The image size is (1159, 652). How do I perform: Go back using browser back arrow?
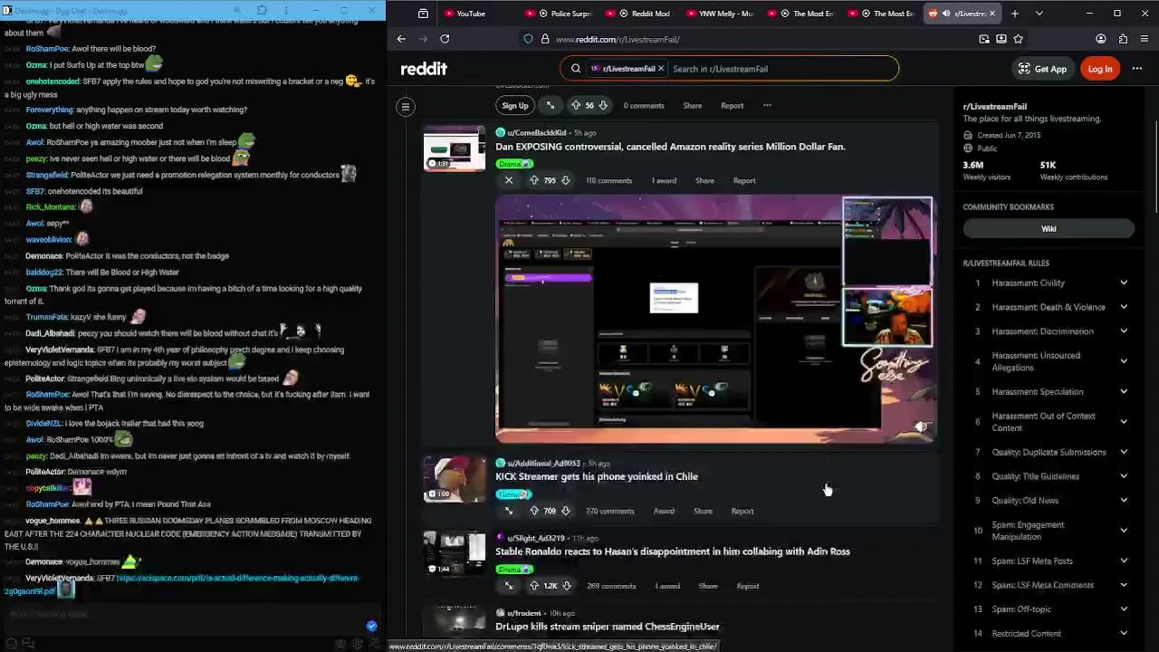point(401,39)
